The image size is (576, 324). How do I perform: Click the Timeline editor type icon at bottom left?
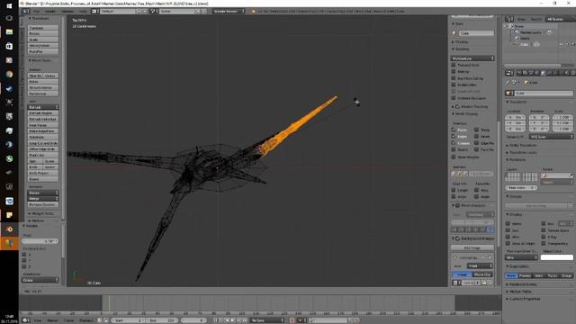pos(26,320)
